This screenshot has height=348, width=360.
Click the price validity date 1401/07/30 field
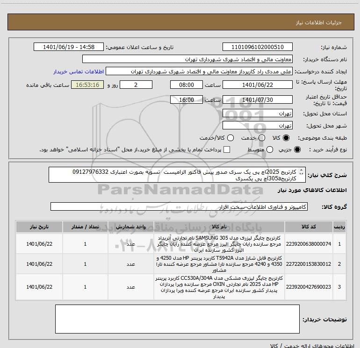tap(257, 99)
